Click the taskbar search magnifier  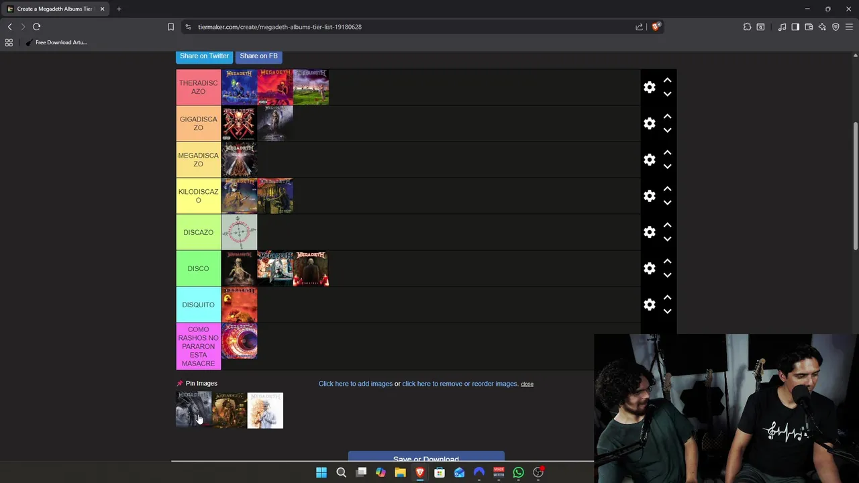click(x=341, y=472)
